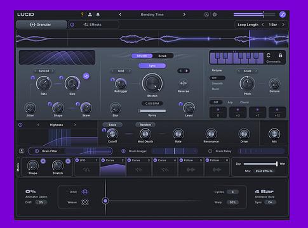Select the Off pitch mode tab

tap(216, 103)
